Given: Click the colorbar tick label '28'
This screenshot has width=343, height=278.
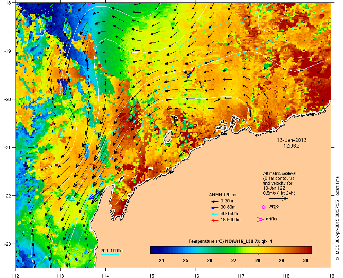Looking at the screenshot, I should click(x=258, y=260).
